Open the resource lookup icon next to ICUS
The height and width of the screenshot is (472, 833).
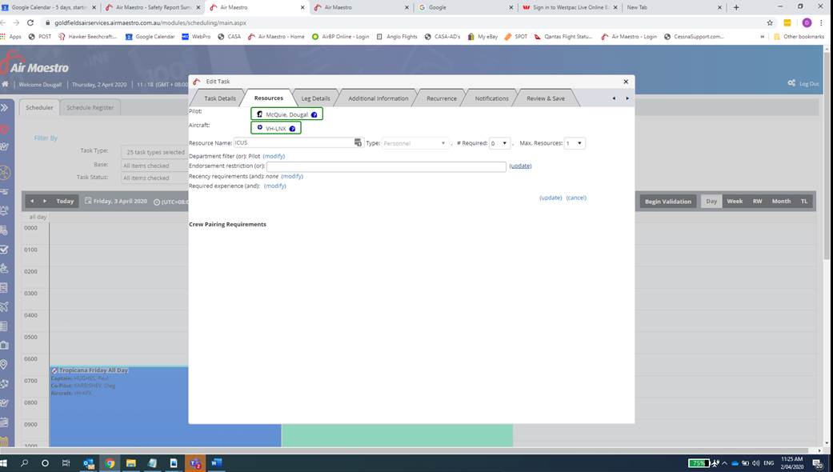coord(358,143)
